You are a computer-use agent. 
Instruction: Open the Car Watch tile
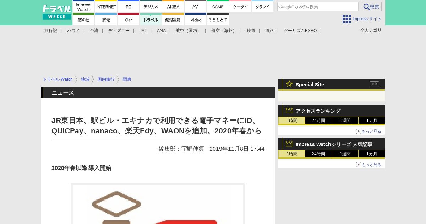[128, 19]
